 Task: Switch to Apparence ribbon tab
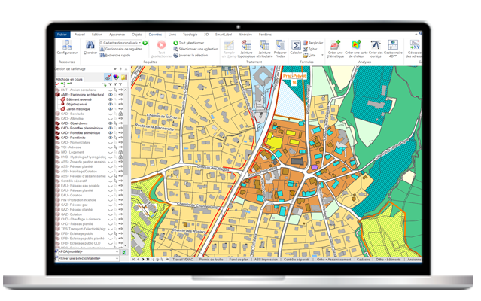click(117, 35)
